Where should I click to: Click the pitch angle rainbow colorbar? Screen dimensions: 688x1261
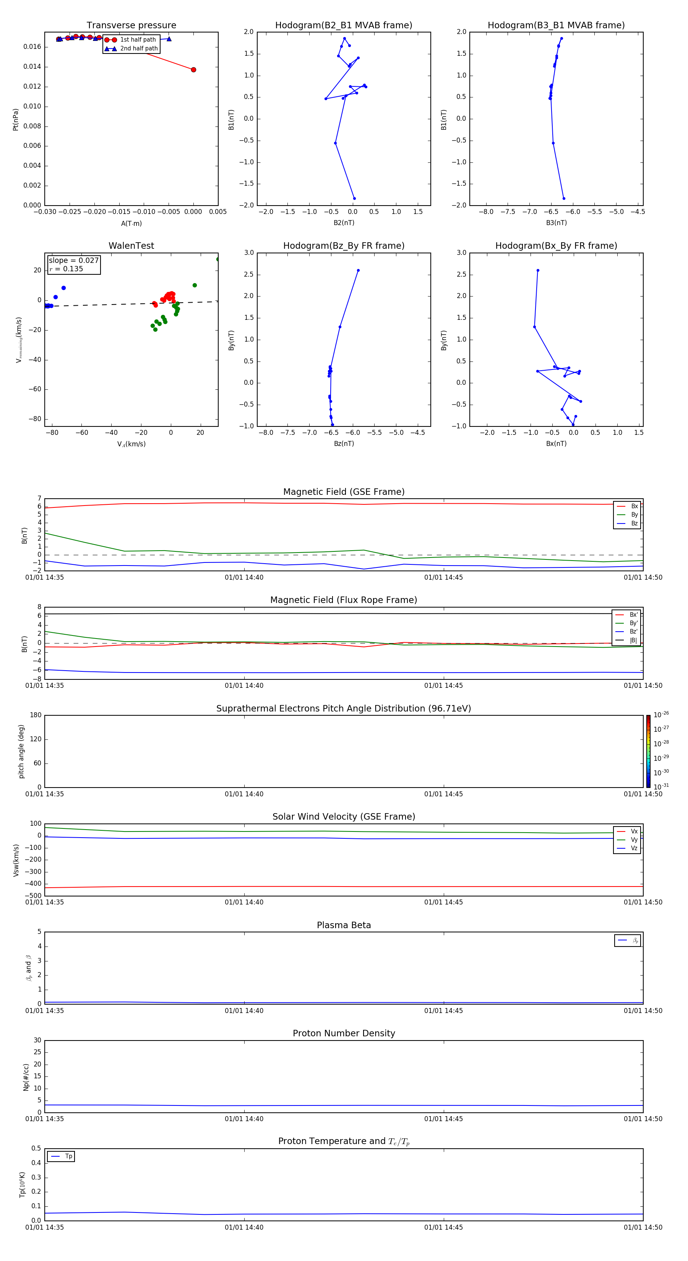[x=648, y=751]
